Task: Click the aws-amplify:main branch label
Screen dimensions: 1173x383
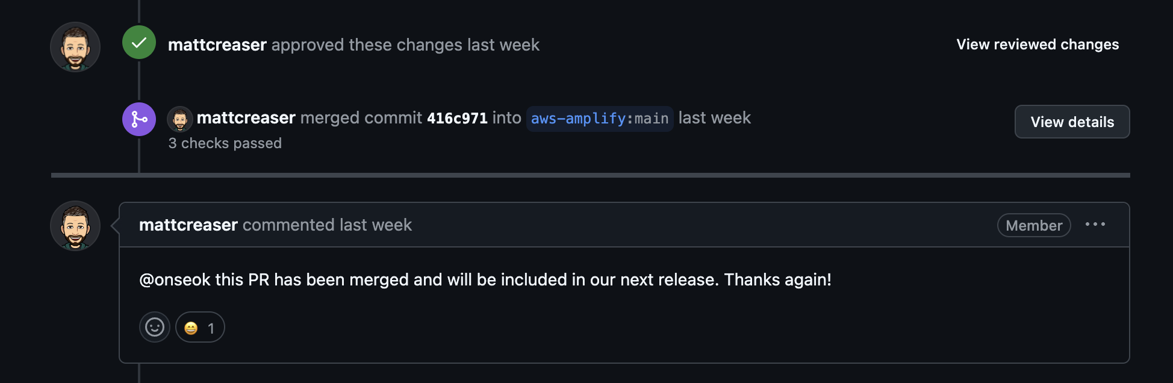Action: click(599, 119)
